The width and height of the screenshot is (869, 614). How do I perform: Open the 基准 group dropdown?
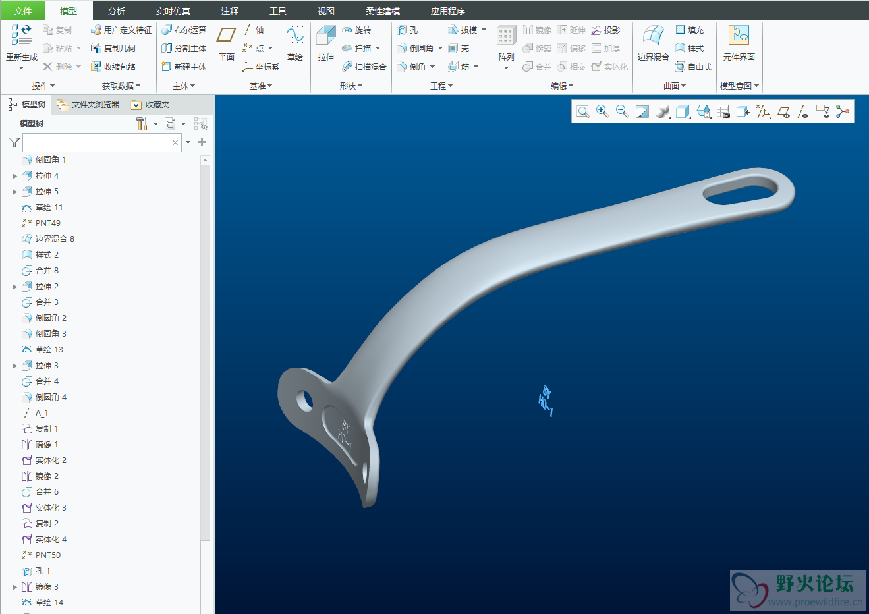click(x=261, y=86)
